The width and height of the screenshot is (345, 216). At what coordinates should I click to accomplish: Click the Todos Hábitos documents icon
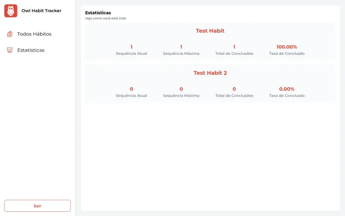pyautogui.click(x=10, y=34)
